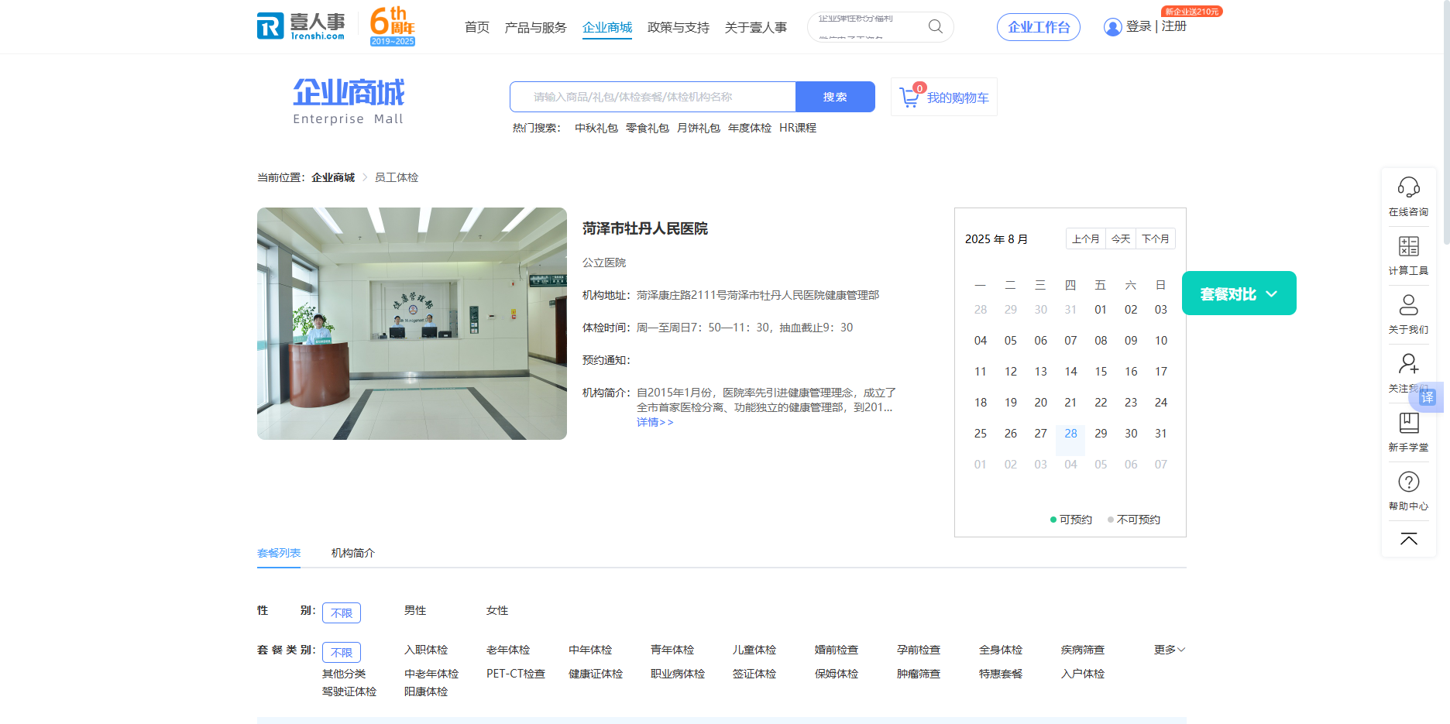This screenshot has width=1450, height=724.
Task: Click the back-to-top arrow icon
Action: point(1408,539)
